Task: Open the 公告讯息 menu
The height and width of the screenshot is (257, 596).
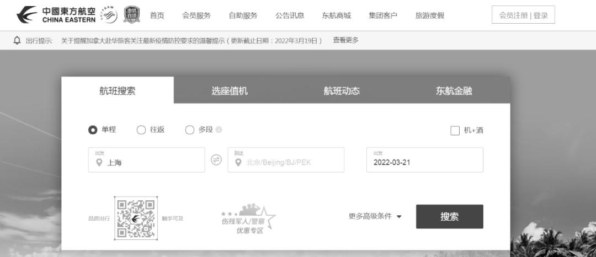Action: pos(290,15)
